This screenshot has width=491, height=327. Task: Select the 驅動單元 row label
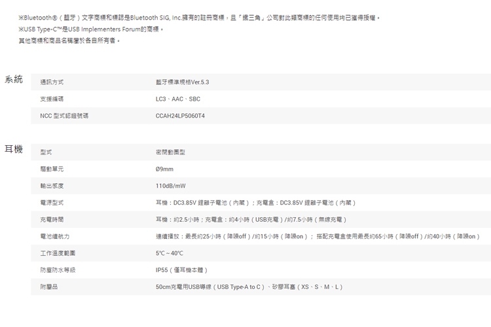click(52, 169)
